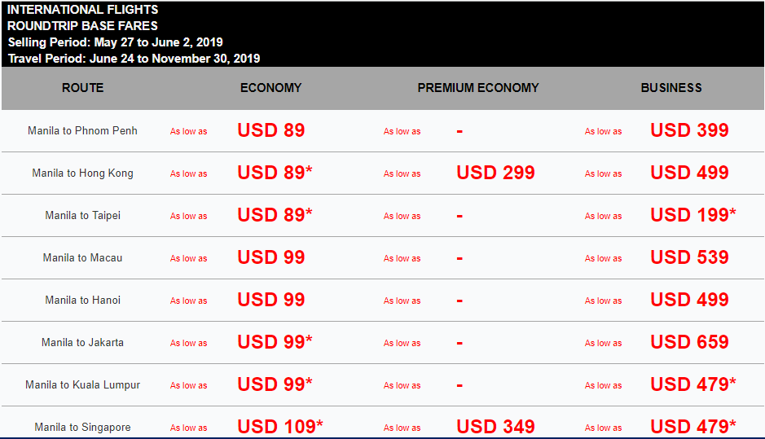Click the Manila to Jakarta route

(x=82, y=342)
